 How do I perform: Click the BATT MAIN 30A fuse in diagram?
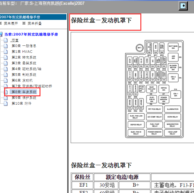(173, 47)
